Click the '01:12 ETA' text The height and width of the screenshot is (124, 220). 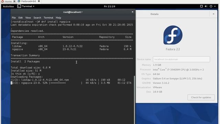(x=124, y=83)
